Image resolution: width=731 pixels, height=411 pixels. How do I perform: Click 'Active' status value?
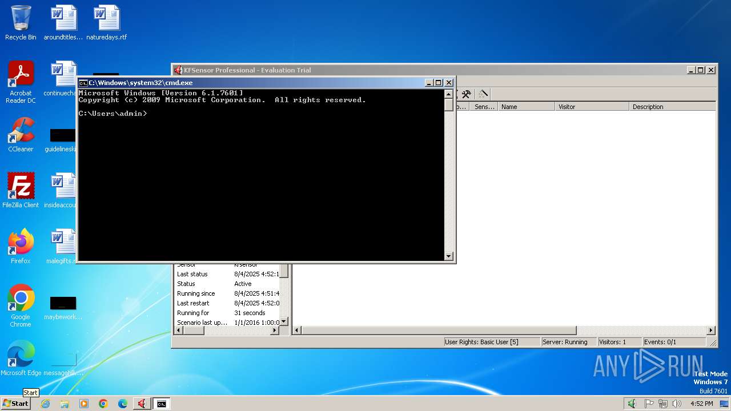point(243,284)
